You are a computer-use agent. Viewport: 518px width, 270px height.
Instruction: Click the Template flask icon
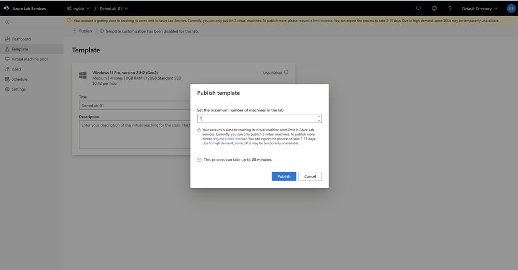(x=7, y=49)
